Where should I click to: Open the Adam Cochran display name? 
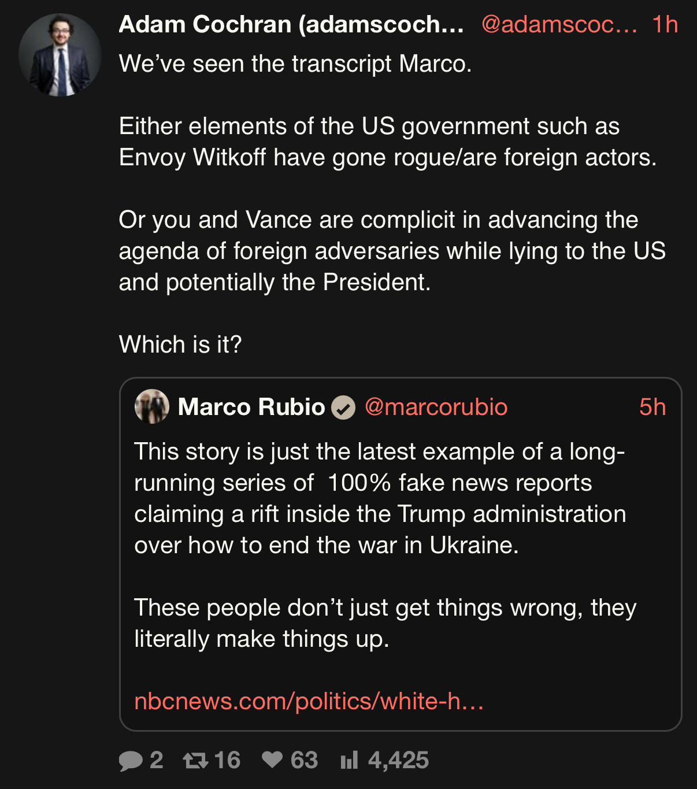tap(291, 25)
